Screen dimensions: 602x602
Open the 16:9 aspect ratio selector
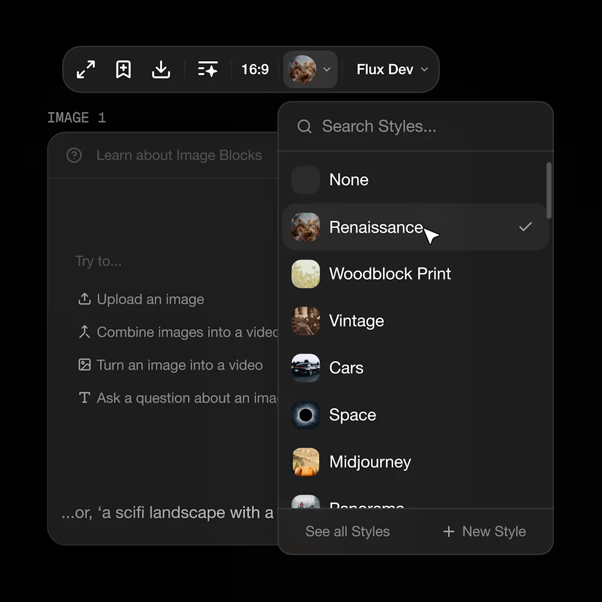pyautogui.click(x=255, y=69)
